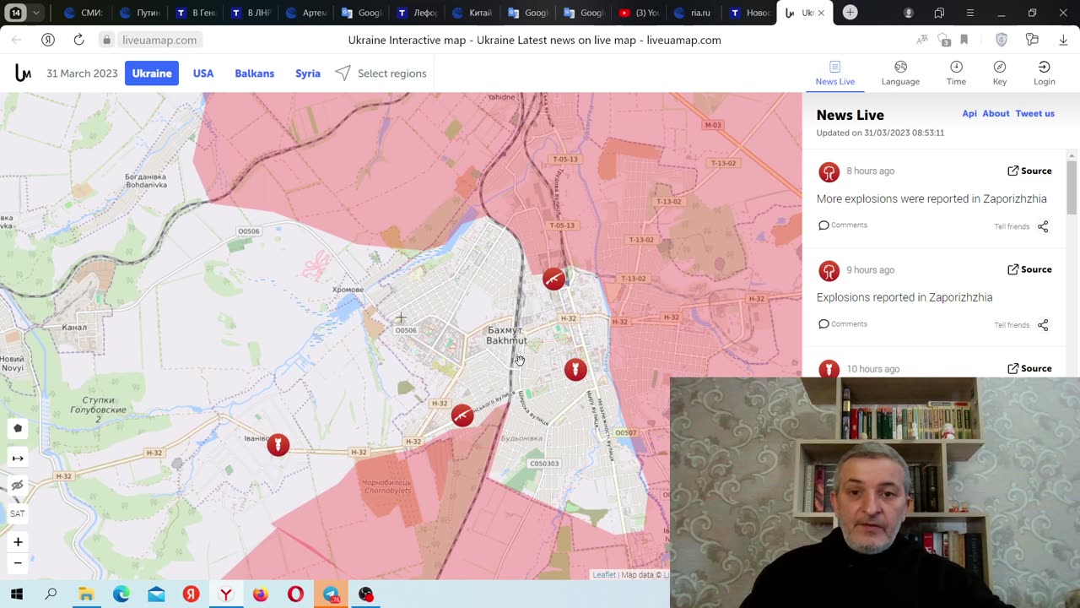This screenshot has width=1080, height=608.
Task: Open Comments on 'Explosions reported in Zaporizhzhia'
Action: [842, 324]
